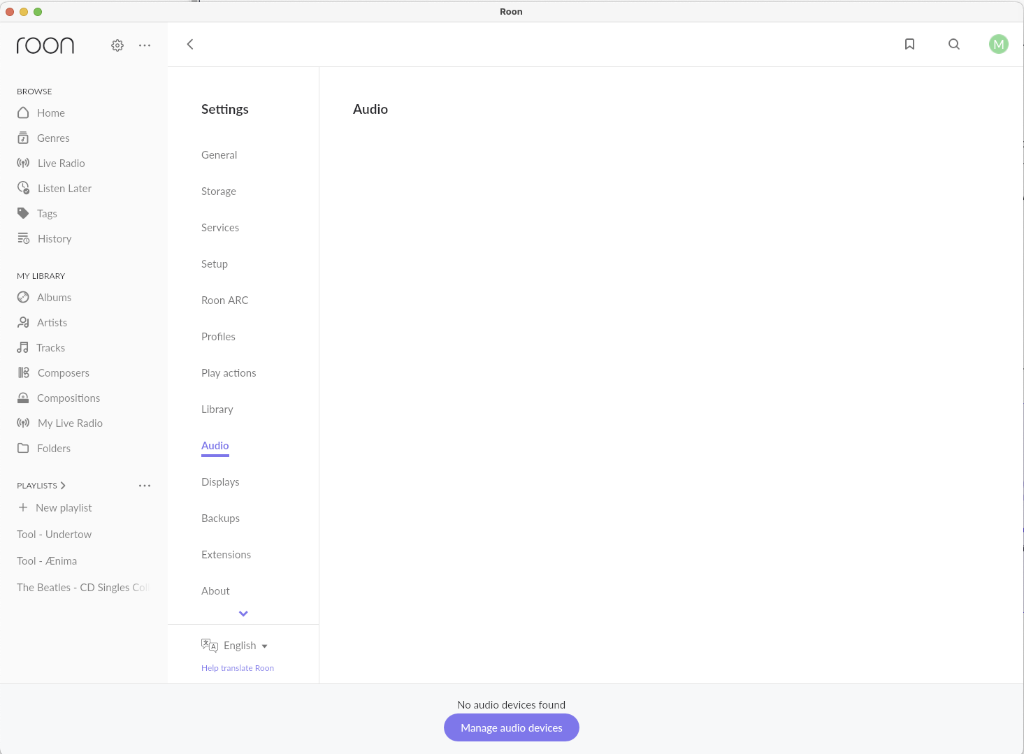The width and height of the screenshot is (1024, 754).
Task: Open Play actions settings tab
Action: pyautogui.click(x=229, y=373)
